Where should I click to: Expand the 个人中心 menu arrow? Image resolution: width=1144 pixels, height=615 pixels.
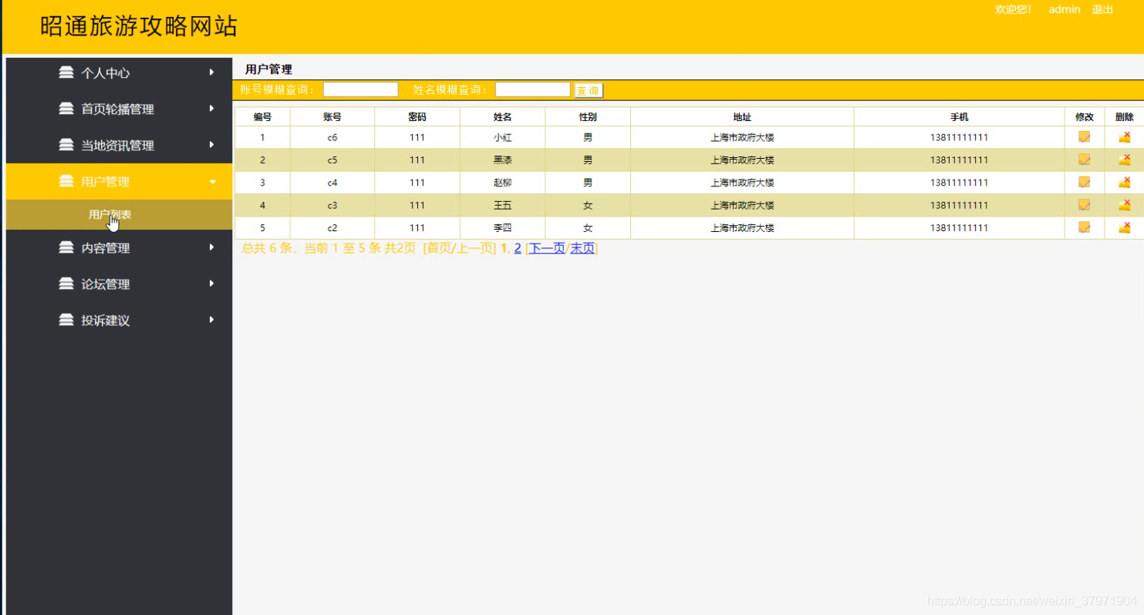click(211, 72)
